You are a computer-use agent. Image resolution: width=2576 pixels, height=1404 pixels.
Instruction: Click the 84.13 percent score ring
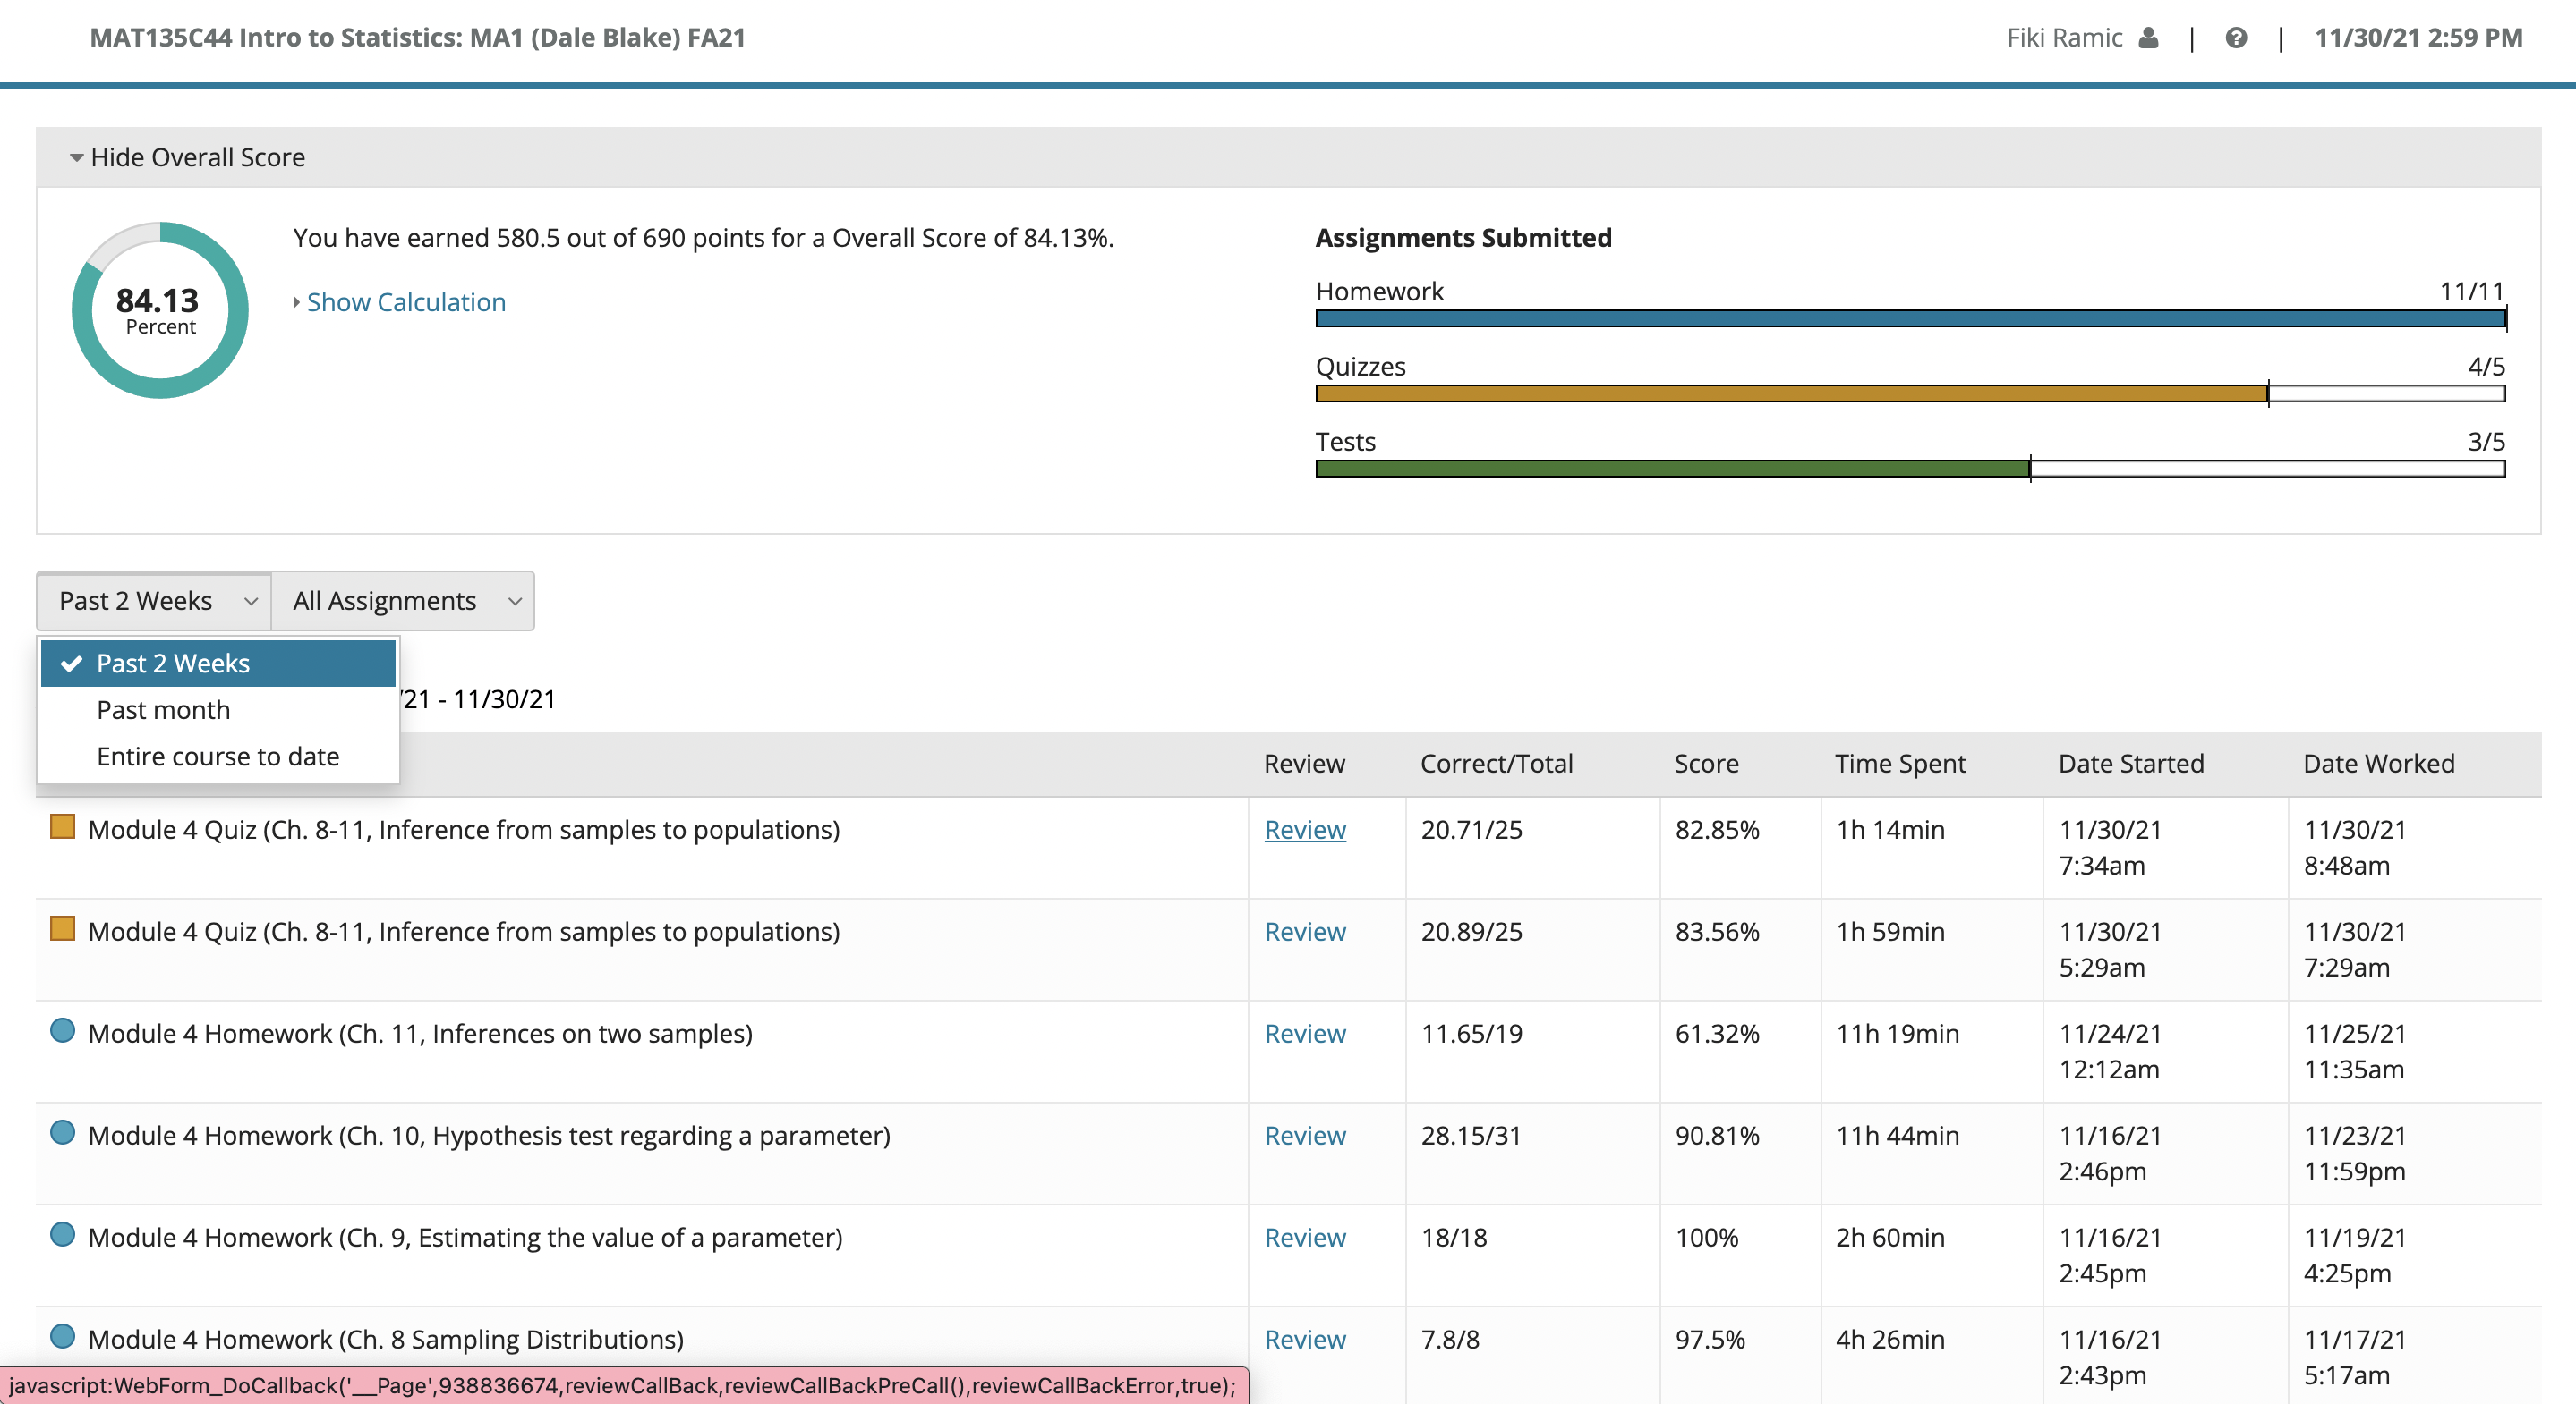160,309
